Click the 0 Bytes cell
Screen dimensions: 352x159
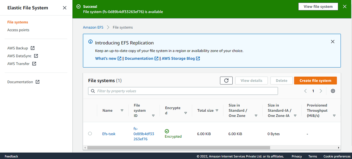[274, 134]
